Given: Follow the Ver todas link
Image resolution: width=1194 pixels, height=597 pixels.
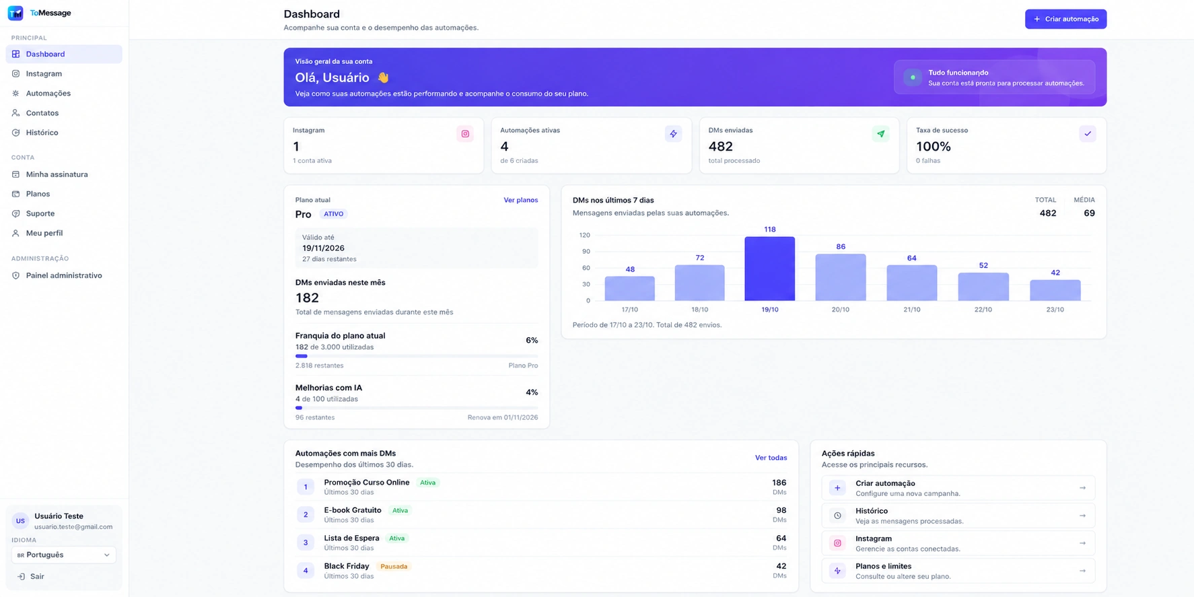Looking at the screenshot, I should 771,458.
